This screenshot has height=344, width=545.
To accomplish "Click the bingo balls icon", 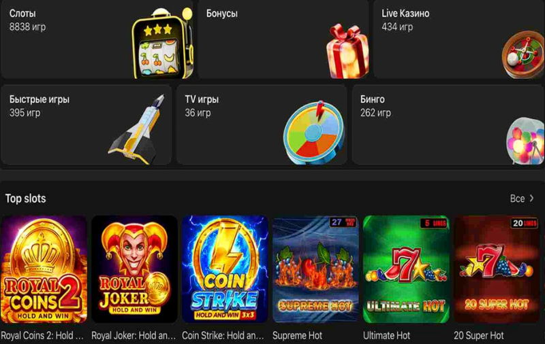I will pos(525,141).
